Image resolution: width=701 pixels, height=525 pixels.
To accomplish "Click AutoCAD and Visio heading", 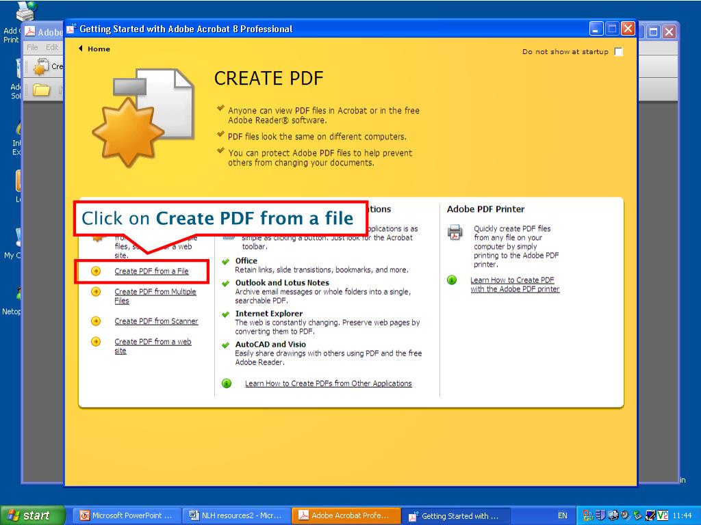I will pos(270,345).
